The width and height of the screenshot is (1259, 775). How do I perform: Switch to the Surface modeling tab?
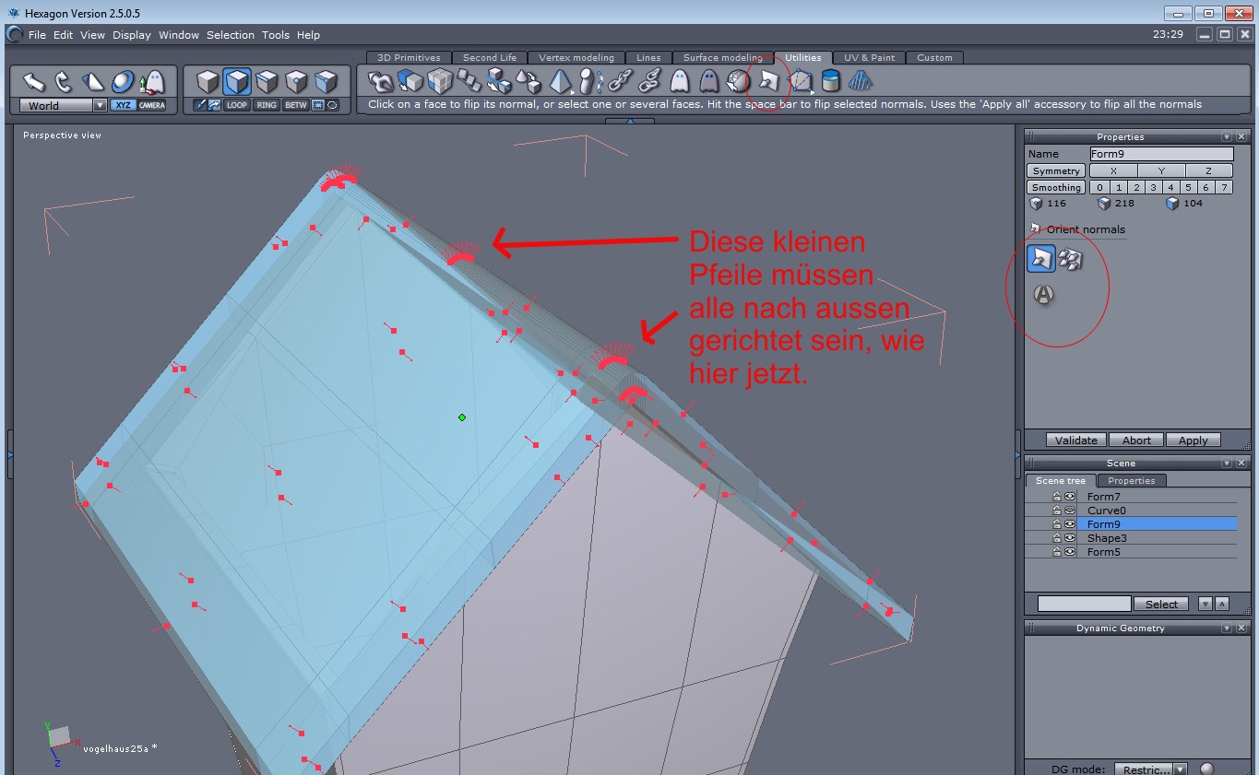722,57
